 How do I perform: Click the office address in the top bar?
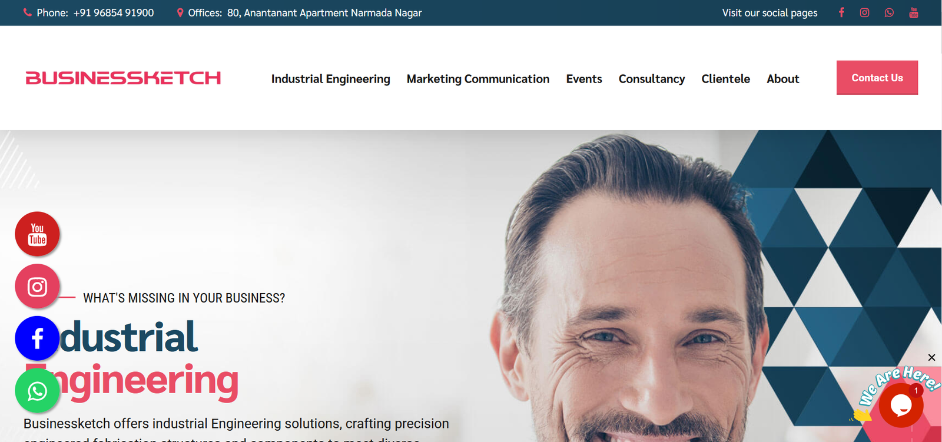(324, 13)
